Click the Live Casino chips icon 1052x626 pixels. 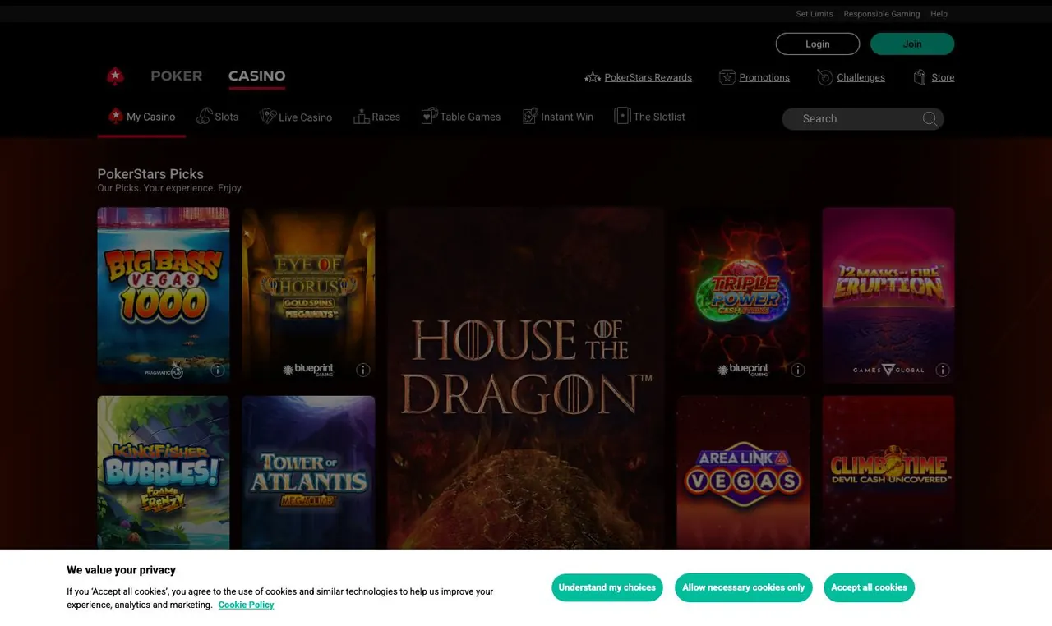point(267,116)
